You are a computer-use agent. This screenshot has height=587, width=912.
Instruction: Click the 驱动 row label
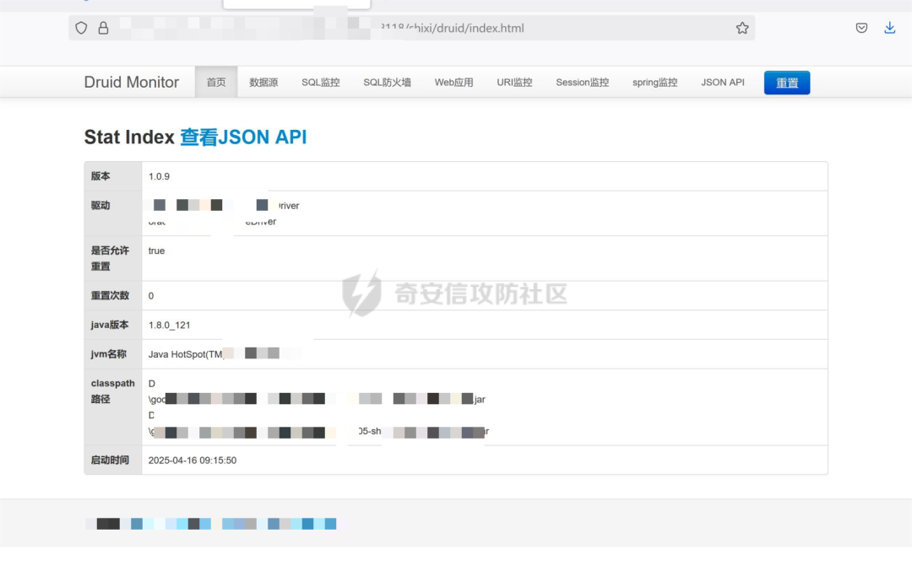tap(100, 205)
